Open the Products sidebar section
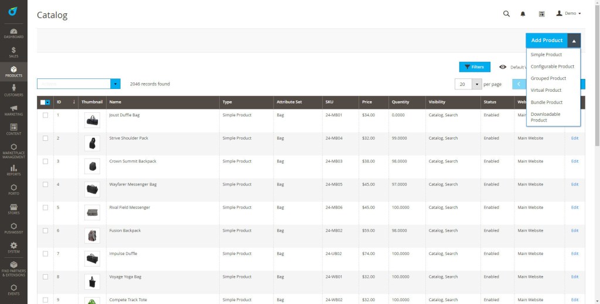600x304 pixels. point(13,71)
